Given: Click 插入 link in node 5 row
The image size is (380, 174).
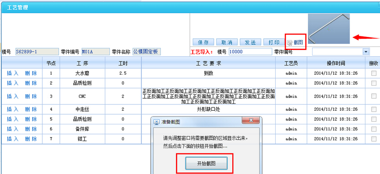Looking at the screenshot, I should coord(13,119).
